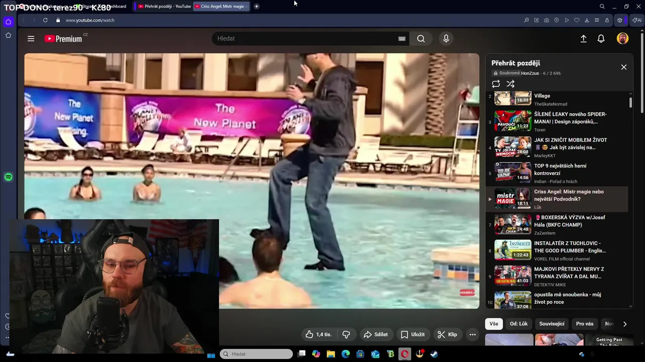This screenshot has height=362, width=645.
Task: Click the Sdílet share button
Action: [x=376, y=334]
